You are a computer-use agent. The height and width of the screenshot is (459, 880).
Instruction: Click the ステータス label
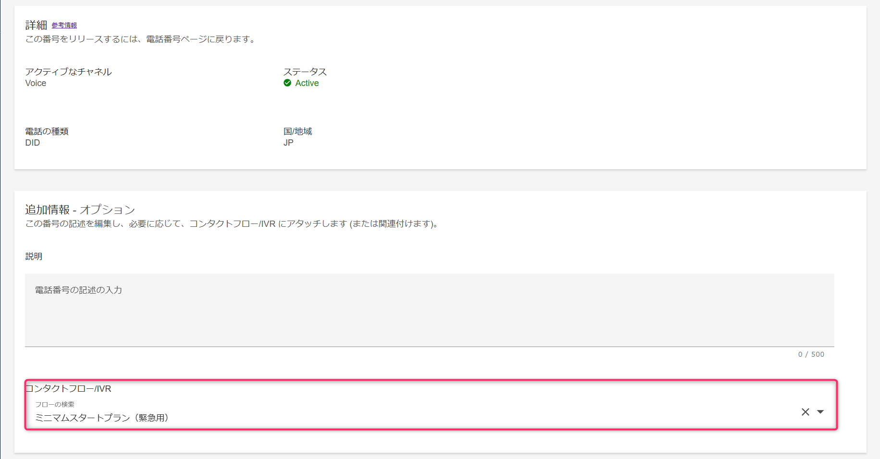coord(305,72)
